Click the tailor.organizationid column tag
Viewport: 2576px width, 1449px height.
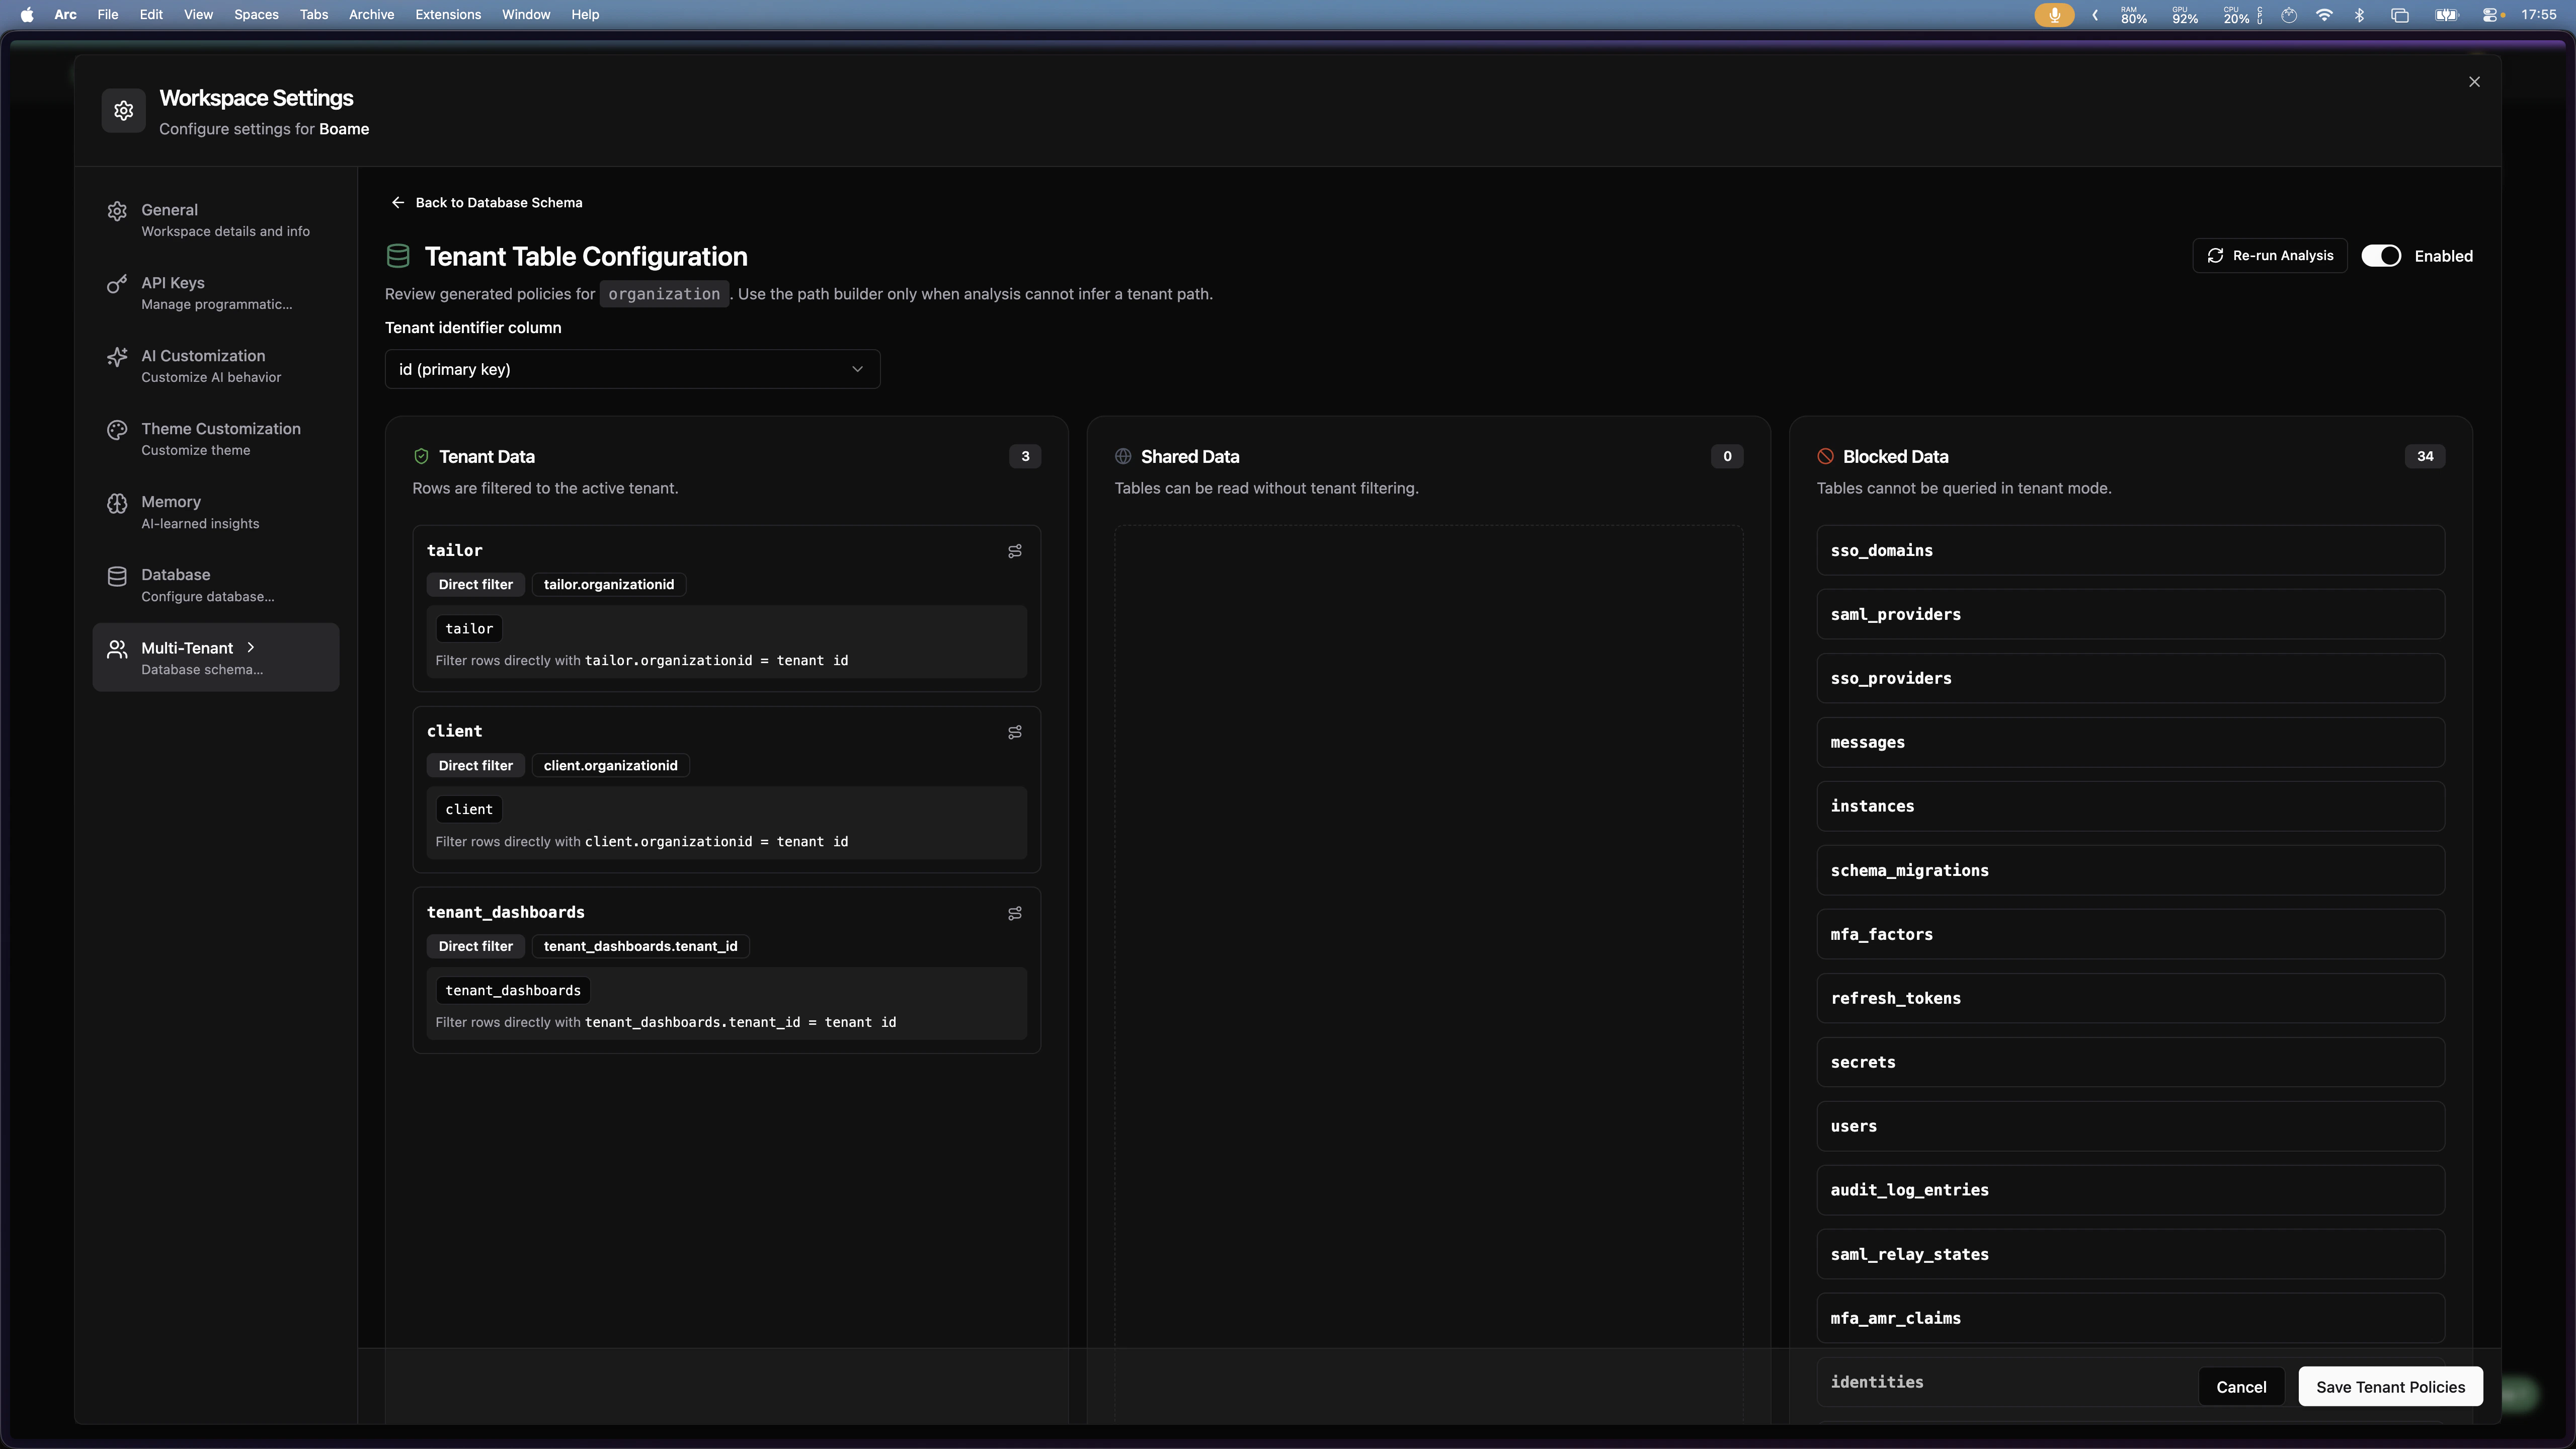609,585
